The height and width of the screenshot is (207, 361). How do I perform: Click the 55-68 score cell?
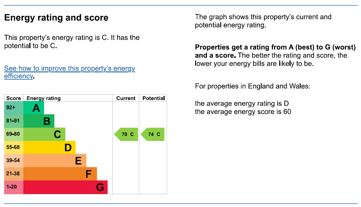coord(14,148)
